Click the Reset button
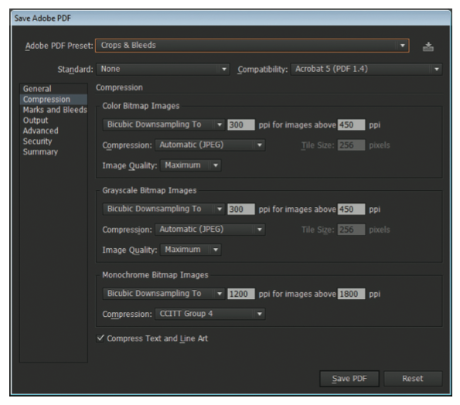Viewport: 460px width, 405px height. click(x=413, y=378)
